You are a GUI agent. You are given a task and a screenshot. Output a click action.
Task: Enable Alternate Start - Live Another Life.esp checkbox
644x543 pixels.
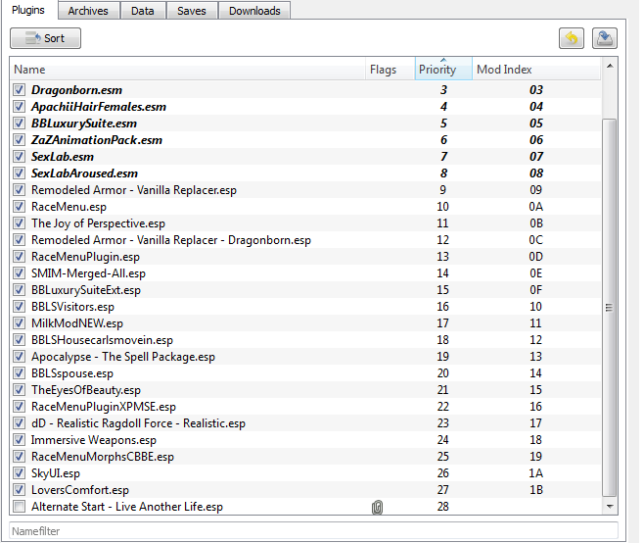19,507
